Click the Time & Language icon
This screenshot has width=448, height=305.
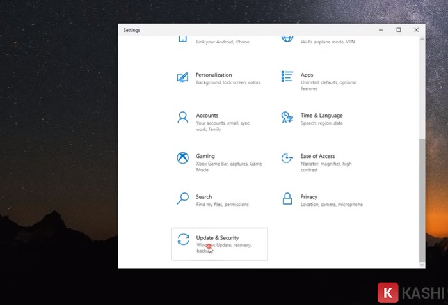287,118
